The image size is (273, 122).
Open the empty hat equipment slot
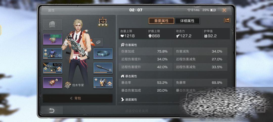tap(53, 25)
